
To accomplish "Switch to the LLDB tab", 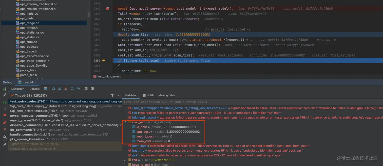I will (148, 95).
